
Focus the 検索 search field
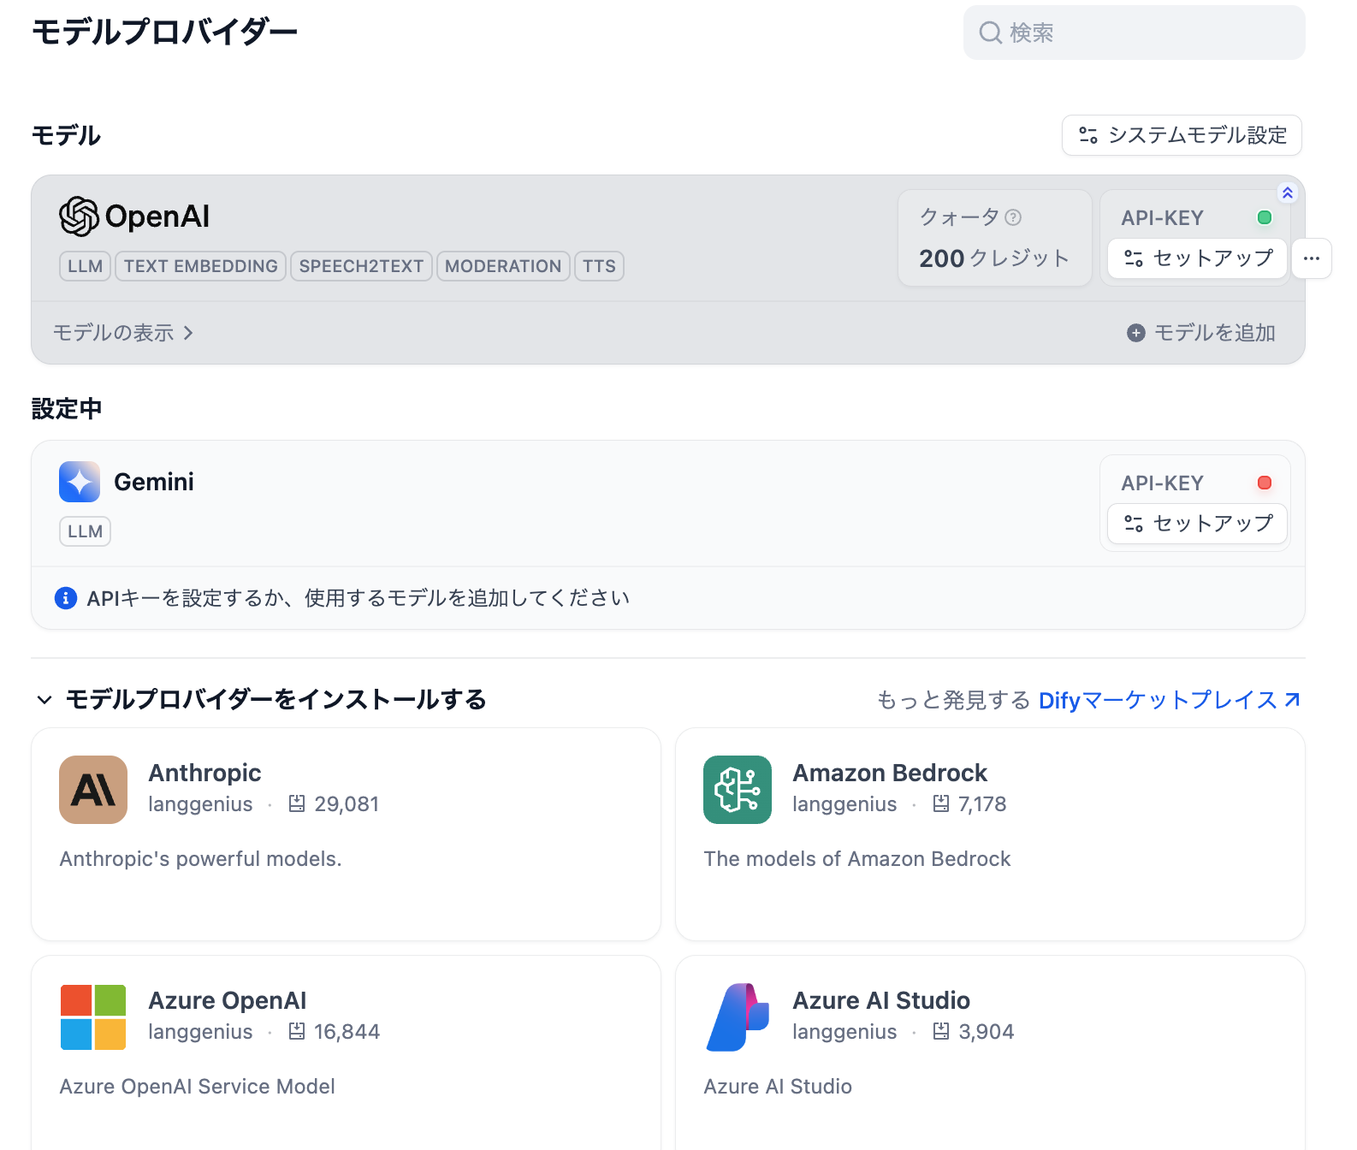pos(1135,33)
